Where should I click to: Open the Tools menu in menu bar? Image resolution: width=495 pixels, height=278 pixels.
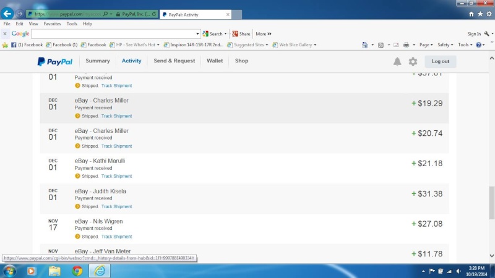[72, 23]
